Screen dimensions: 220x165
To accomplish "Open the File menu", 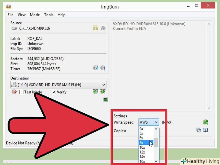I will click(10, 15).
